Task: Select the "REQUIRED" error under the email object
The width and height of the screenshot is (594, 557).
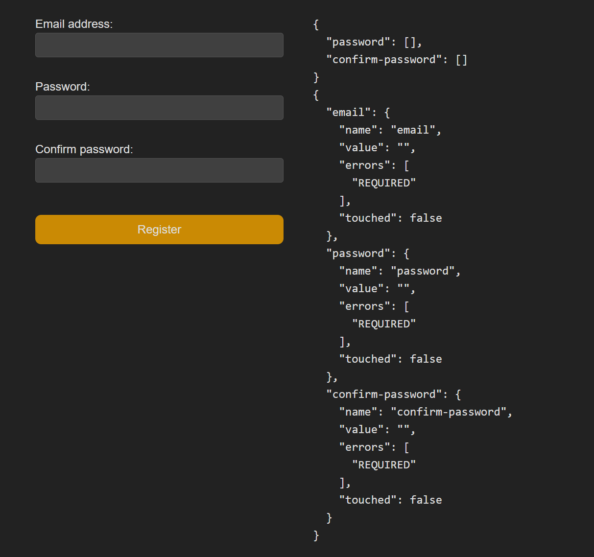Action: pyautogui.click(x=384, y=183)
